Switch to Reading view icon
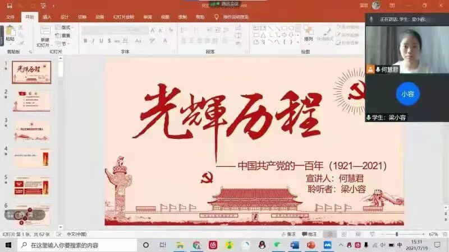The height and width of the screenshot is (252, 449). 358,234
